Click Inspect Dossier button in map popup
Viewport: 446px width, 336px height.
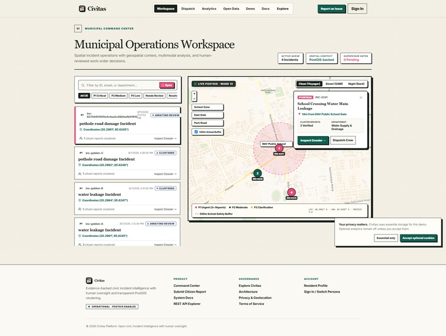coord(313,140)
